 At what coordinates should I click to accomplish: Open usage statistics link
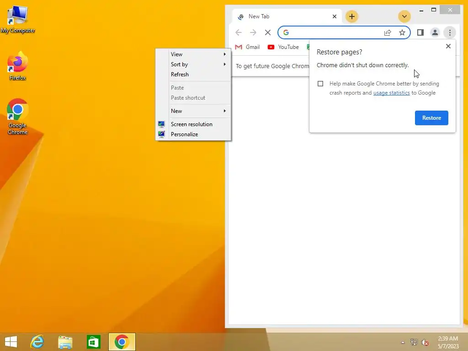point(391,93)
